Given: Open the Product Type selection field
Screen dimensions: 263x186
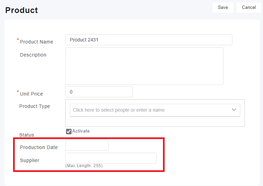Looking at the screenshot, I should point(155,110).
